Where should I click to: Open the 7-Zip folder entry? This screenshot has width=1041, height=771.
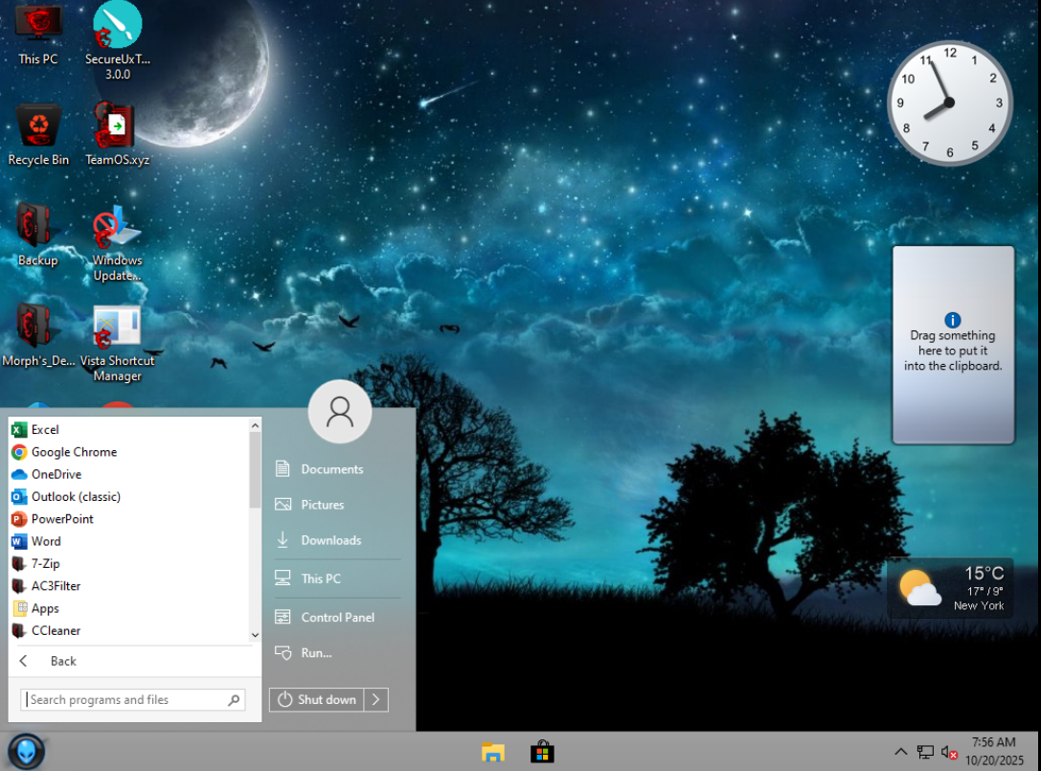[x=128, y=564]
